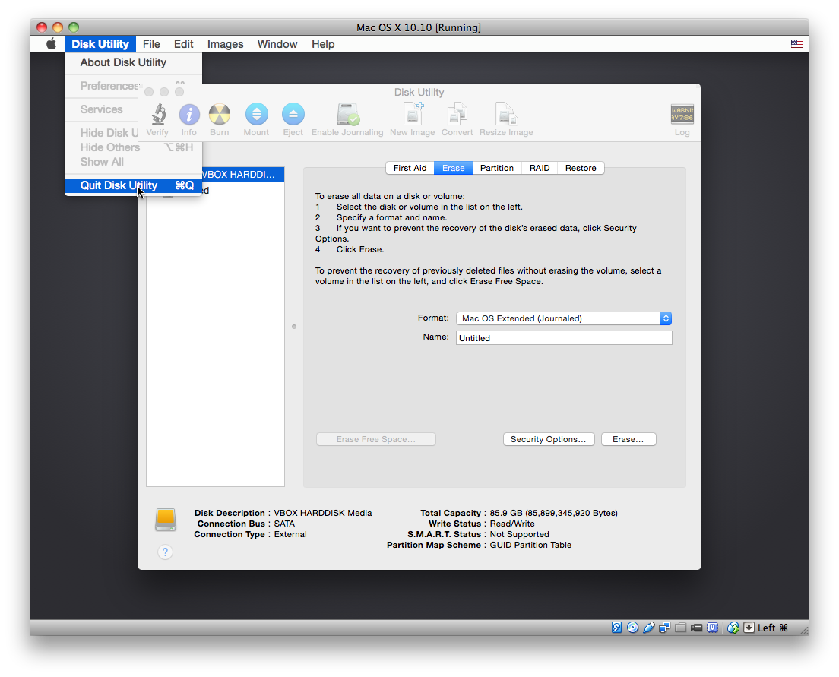Click the 'Left ⌘' host key indicator
The image size is (839, 677).
coord(773,627)
